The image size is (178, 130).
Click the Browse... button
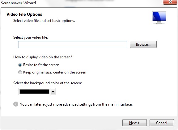[143, 44]
